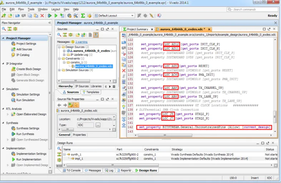Collapse Flow Navigator with double-chevron
The height and width of the screenshot is (183, 281).
50,23
